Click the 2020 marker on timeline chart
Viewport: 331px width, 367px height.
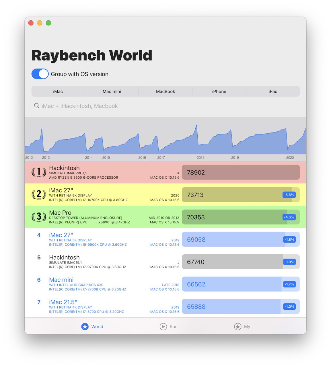click(x=290, y=158)
